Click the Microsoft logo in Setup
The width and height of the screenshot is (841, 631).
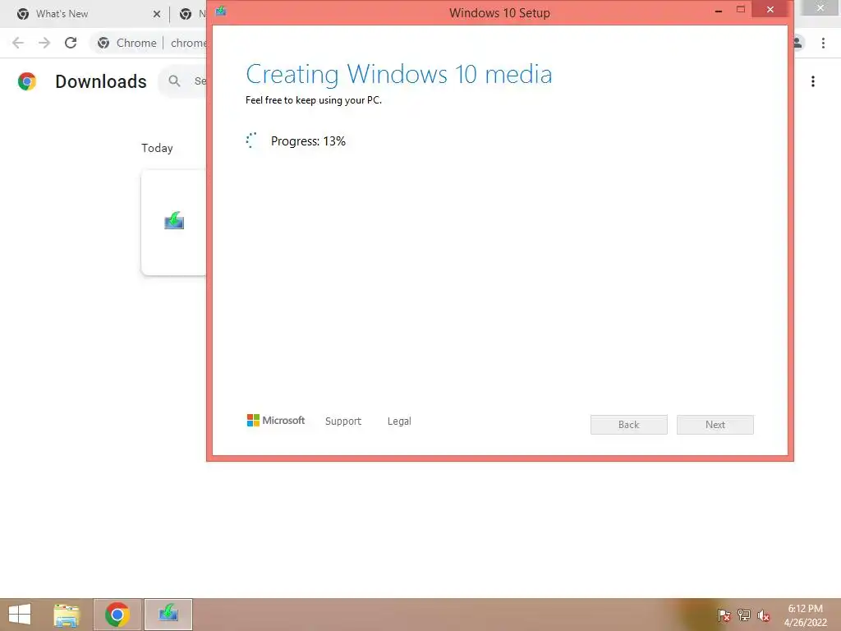point(276,420)
